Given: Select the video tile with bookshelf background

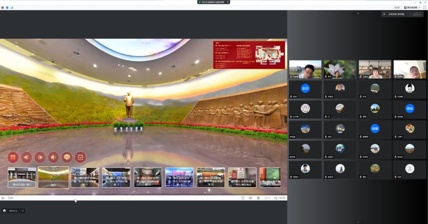Looking at the screenshot, I should pyautogui.click(x=375, y=69).
